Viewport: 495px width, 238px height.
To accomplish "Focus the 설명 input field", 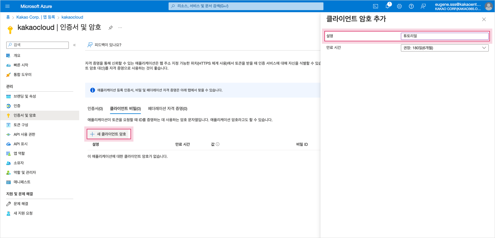I will pyautogui.click(x=445, y=36).
